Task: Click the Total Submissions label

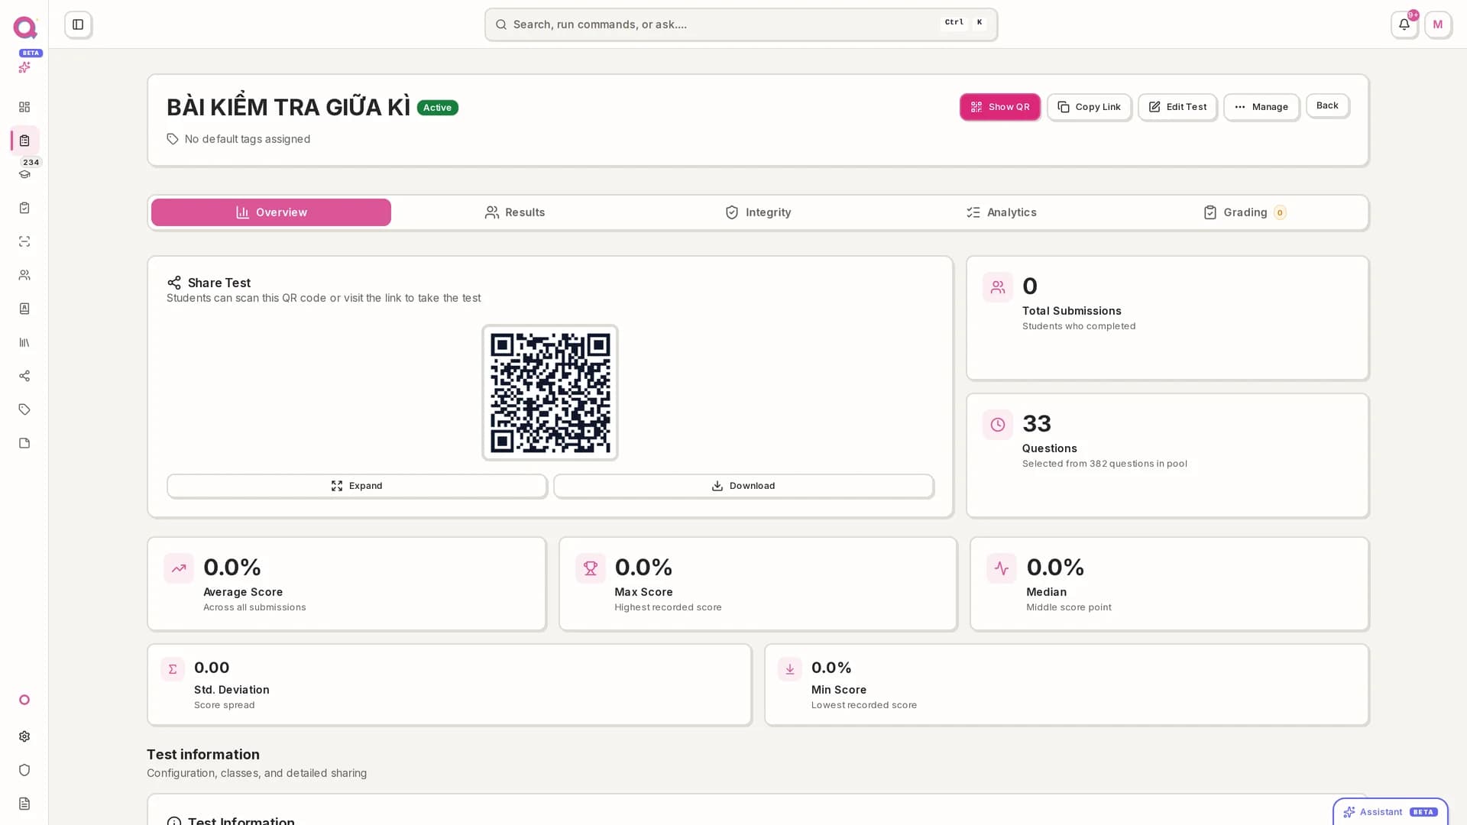Action: tap(1072, 311)
